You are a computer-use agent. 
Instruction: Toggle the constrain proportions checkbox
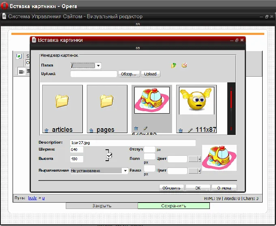[x=109, y=155]
